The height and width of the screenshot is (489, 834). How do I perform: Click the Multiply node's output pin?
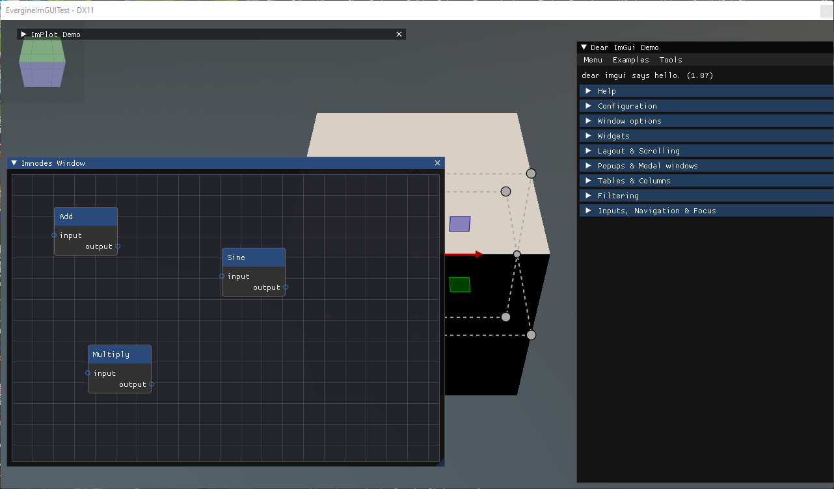coord(152,384)
